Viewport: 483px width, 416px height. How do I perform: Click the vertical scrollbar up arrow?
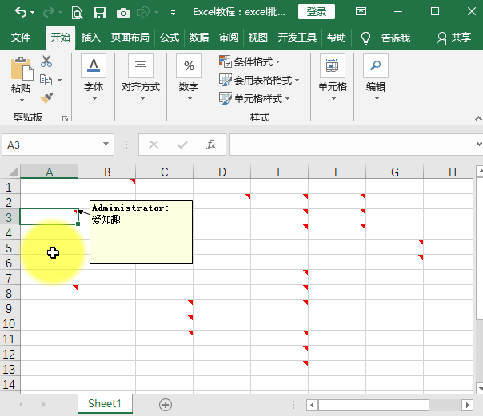click(x=480, y=171)
